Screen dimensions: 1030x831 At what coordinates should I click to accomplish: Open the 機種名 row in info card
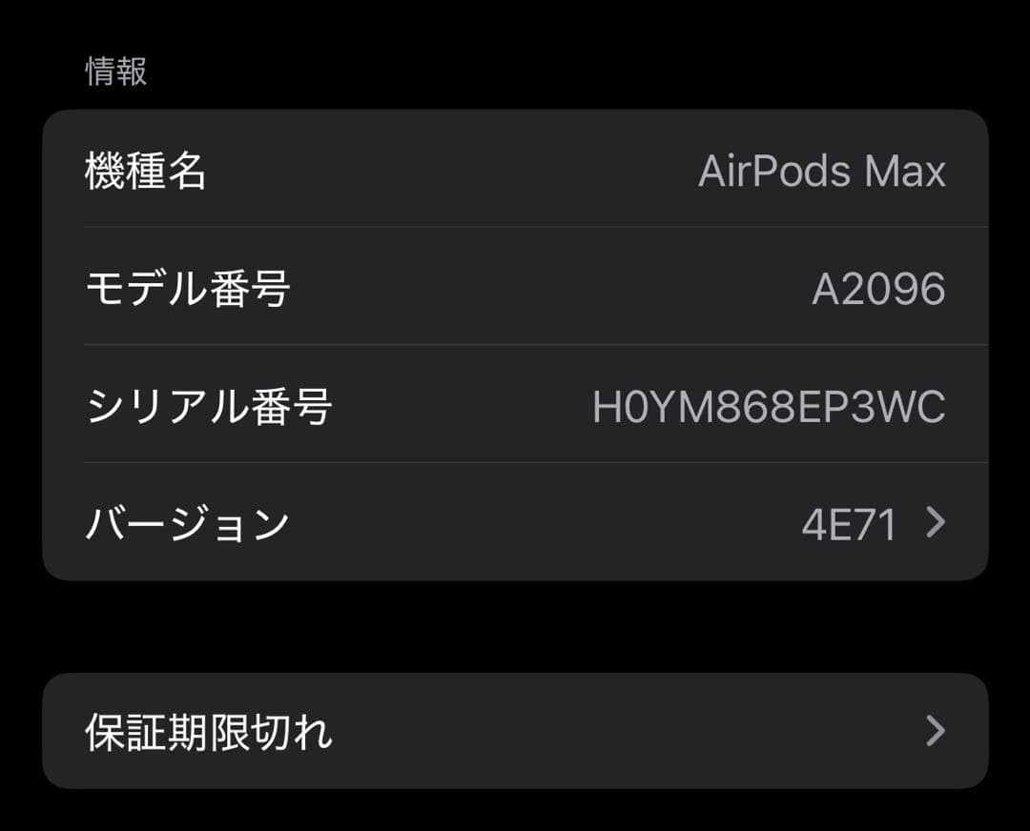pos(515,169)
